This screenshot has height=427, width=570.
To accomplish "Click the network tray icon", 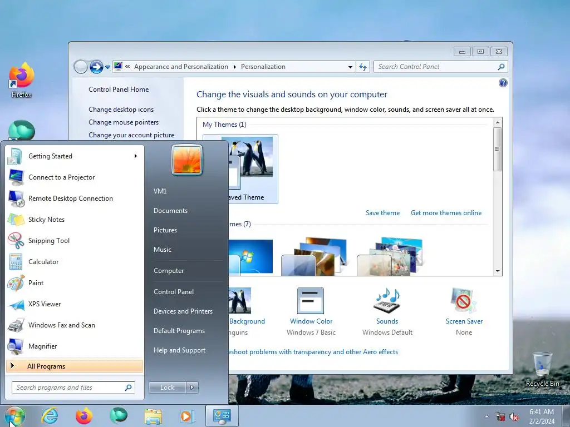I will (500, 417).
